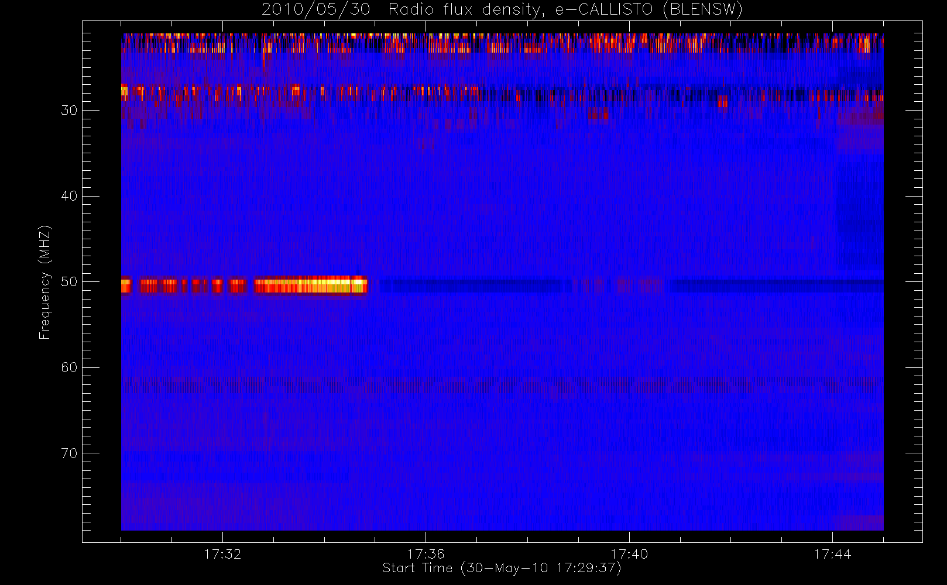947x585 pixels.
Task: Click the bright yellow burst at 50 MHz
Action: click(x=310, y=285)
